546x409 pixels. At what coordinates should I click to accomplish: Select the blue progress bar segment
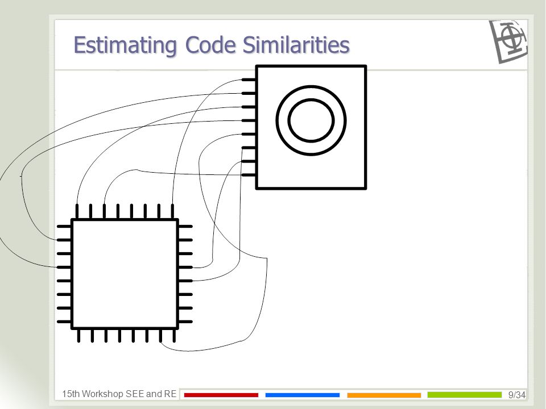click(x=302, y=395)
